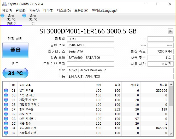Click raw value 230696
The width and height of the screenshot is (176, 139).
(162, 90)
